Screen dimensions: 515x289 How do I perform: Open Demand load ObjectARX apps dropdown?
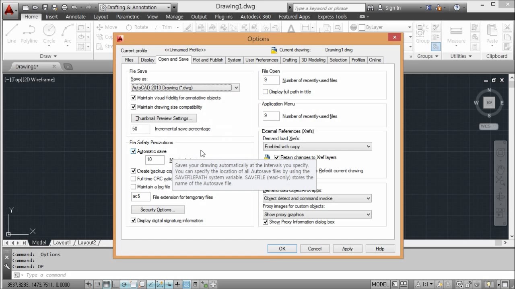(317, 198)
